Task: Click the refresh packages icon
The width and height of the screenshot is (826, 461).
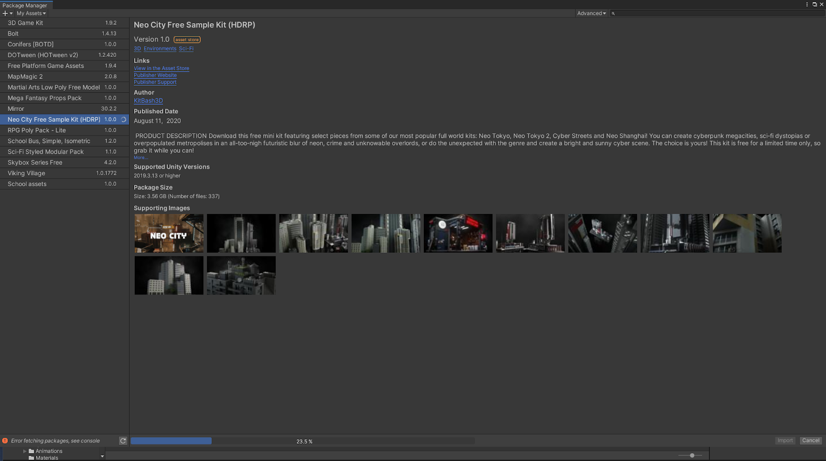Action: pyautogui.click(x=123, y=441)
